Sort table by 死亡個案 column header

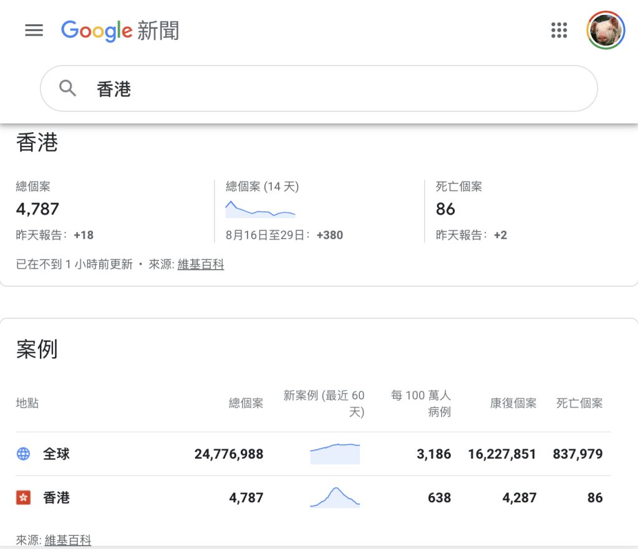click(579, 403)
